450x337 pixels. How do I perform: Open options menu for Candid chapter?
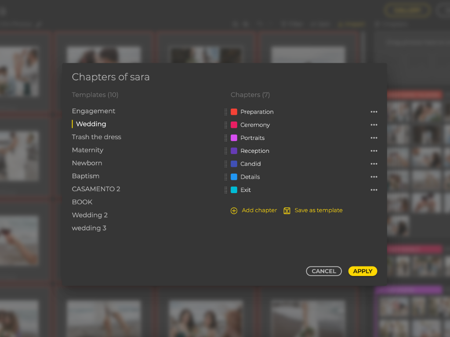[374, 164]
